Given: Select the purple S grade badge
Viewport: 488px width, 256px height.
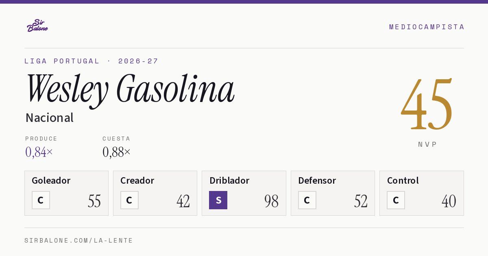Looking at the screenshot, I should point(218,200).
